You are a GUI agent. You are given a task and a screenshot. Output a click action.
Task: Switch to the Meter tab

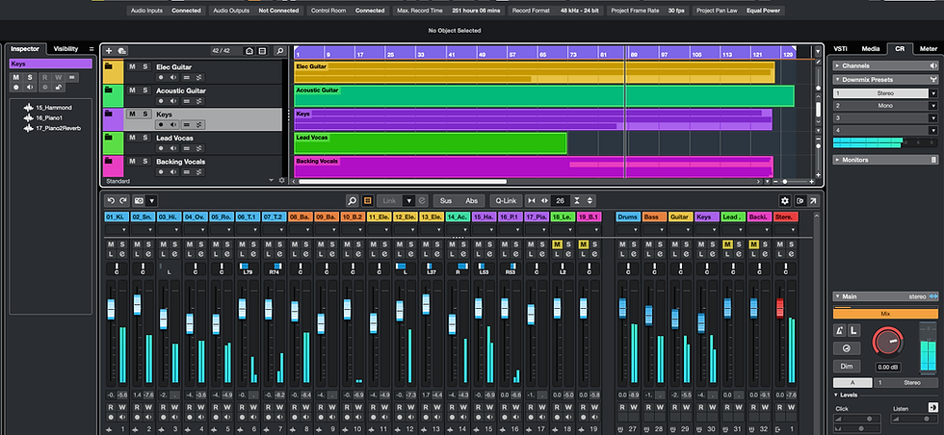coord(929,49)
